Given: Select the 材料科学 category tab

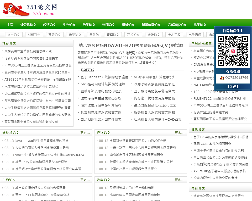Looking at the screenshot, I should [x=34, y=35].
